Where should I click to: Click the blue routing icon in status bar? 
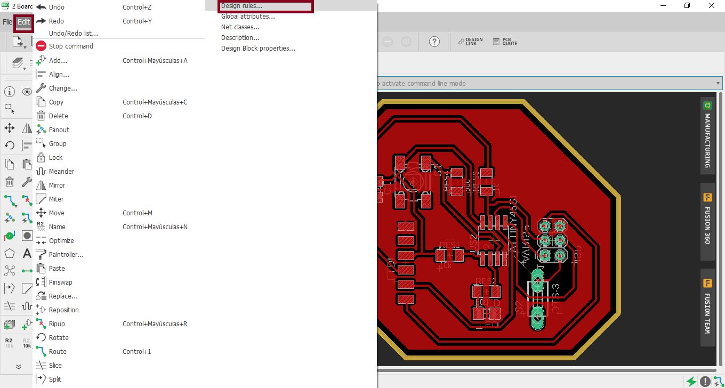[x=718, y=382]
